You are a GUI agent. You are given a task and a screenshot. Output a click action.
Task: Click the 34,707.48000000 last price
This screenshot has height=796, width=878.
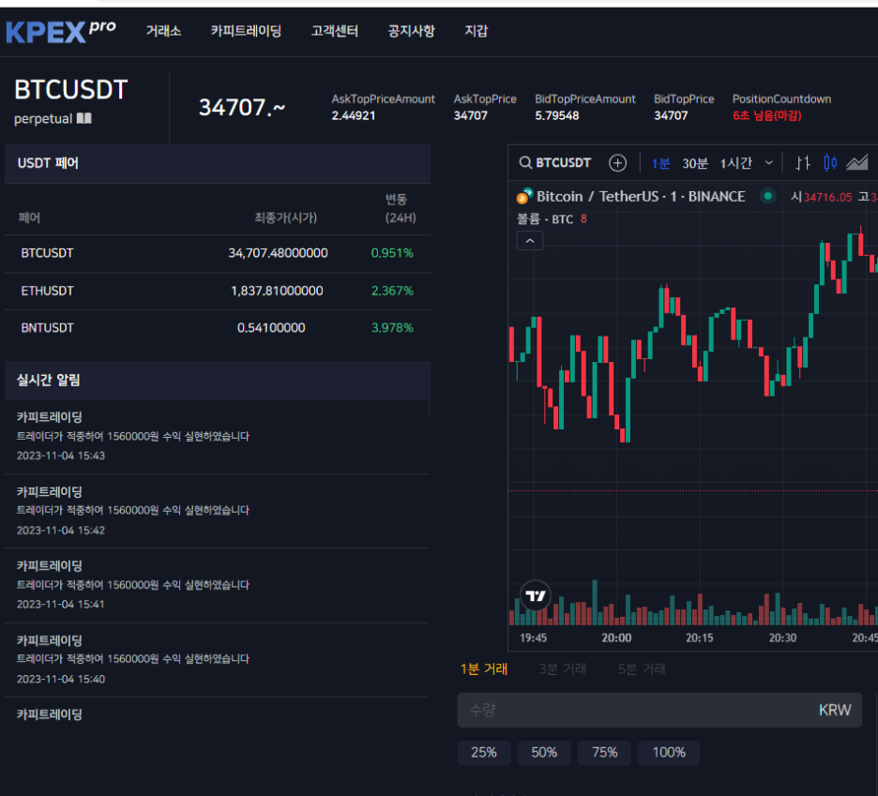coord(278,253)
